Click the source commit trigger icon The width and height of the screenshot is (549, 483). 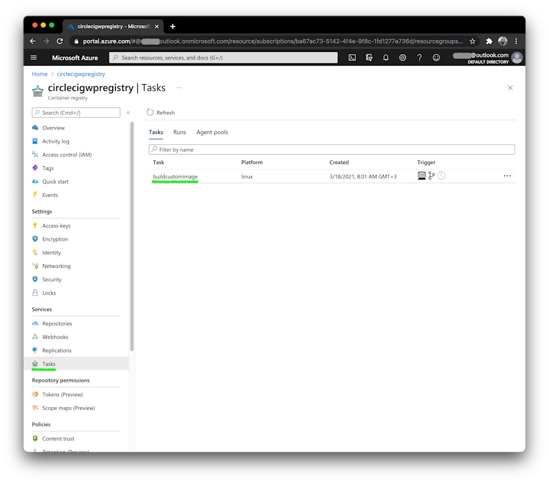pos(431,176)
